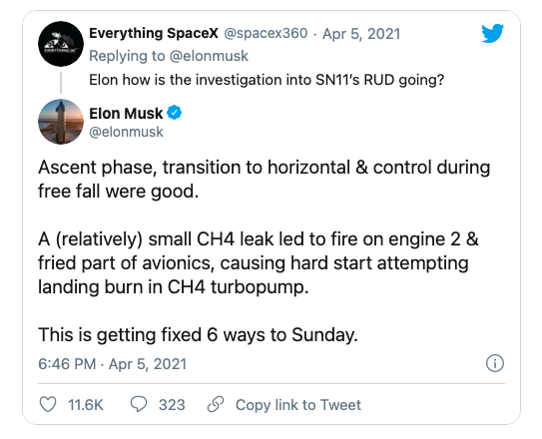Click the Apr 5, 2021 reply date

coord(361,34)
